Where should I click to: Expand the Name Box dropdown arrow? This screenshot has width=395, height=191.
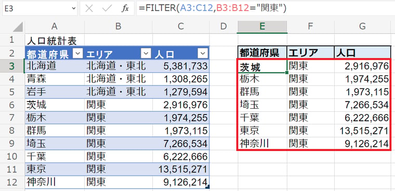(74, 8)
